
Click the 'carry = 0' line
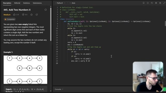[x=72, y=42]
